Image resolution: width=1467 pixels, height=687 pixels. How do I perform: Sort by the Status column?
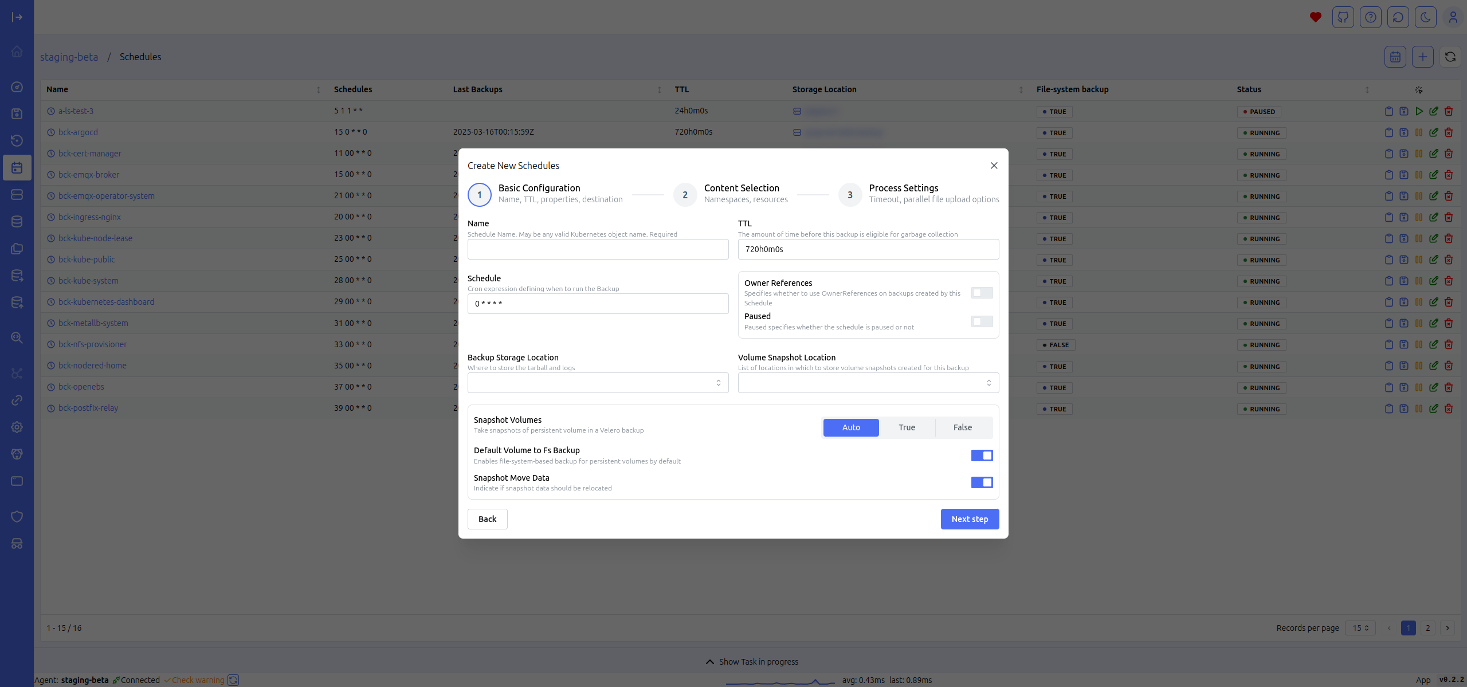(x=1367, y=90)
